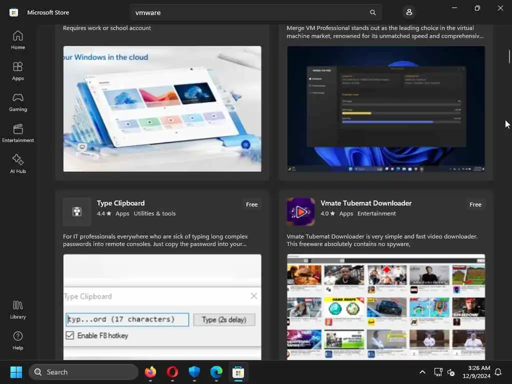Click Free button on Type Clipboard card
The width and height of the screenshot is (512, 384).
click(x=252, y=204)
